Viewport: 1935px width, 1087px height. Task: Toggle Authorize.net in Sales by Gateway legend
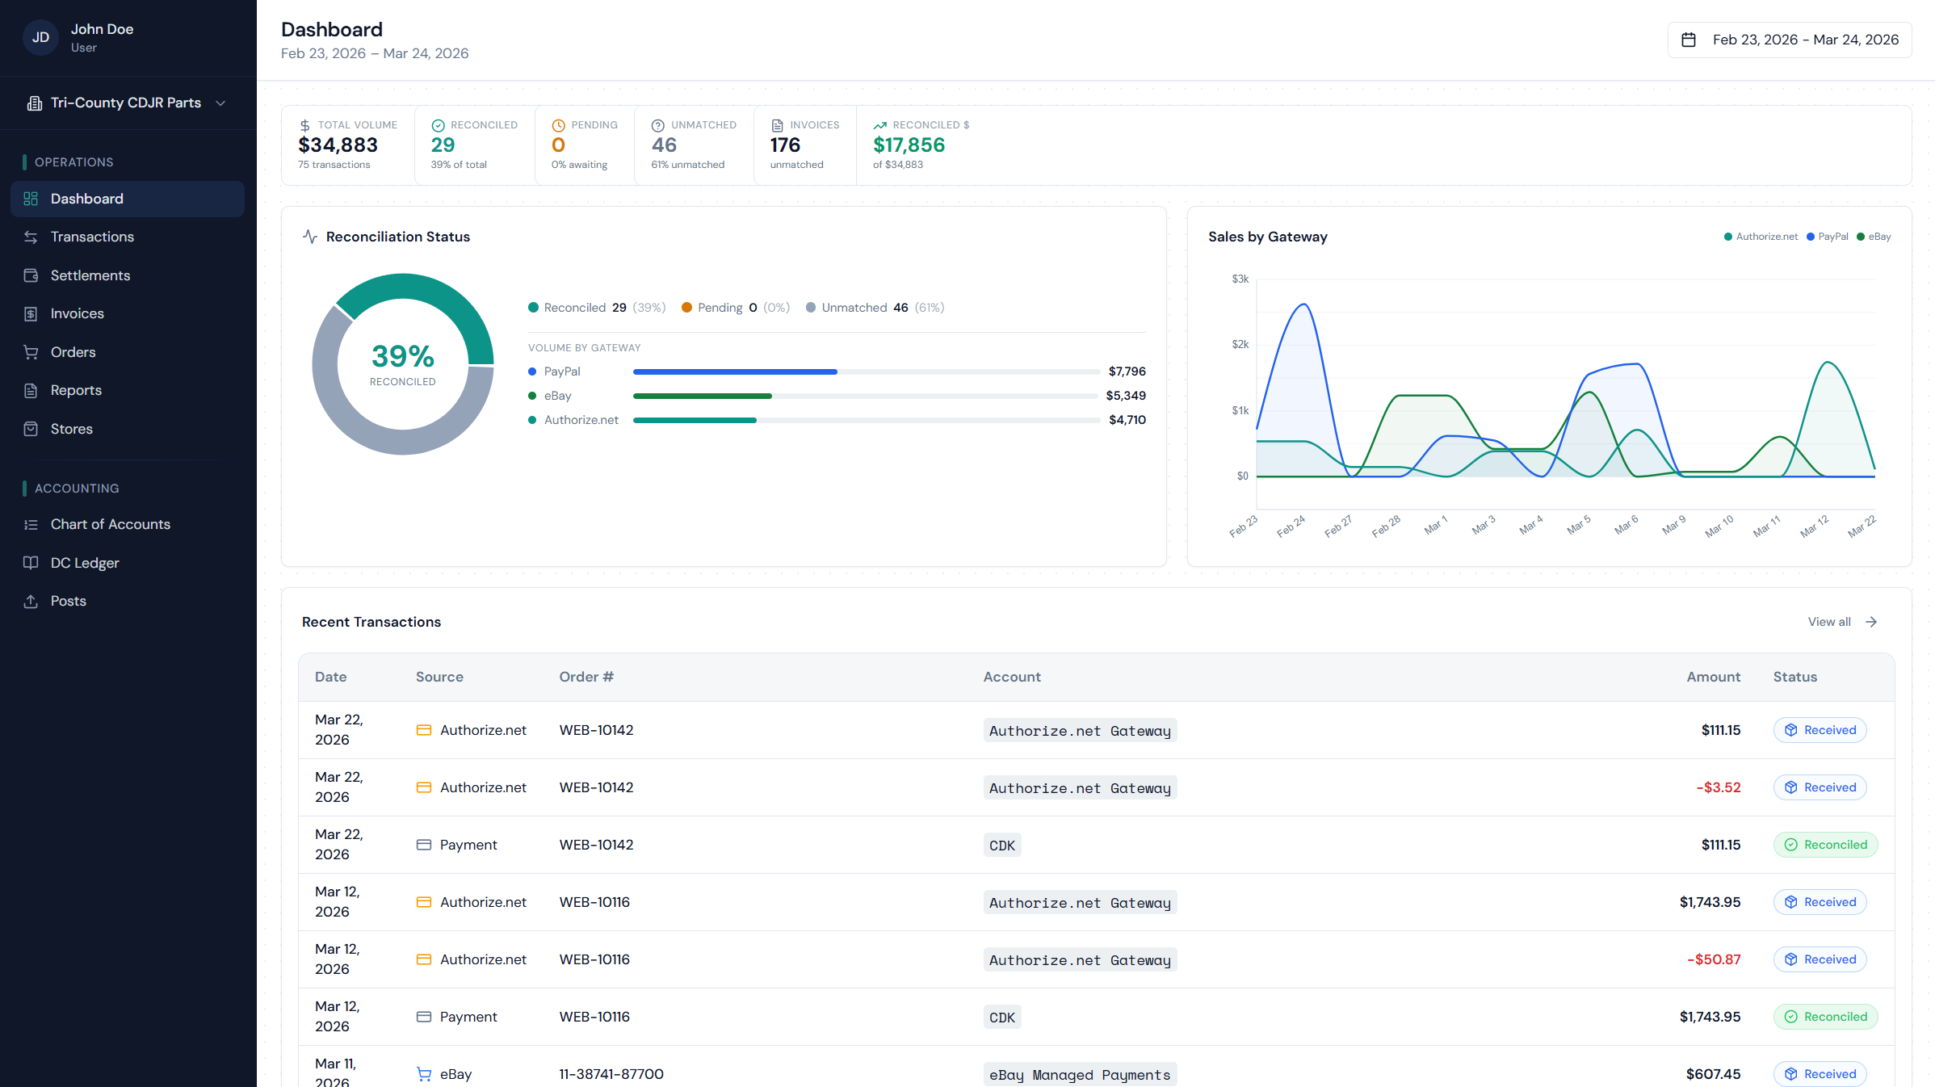click(1761, 236)
